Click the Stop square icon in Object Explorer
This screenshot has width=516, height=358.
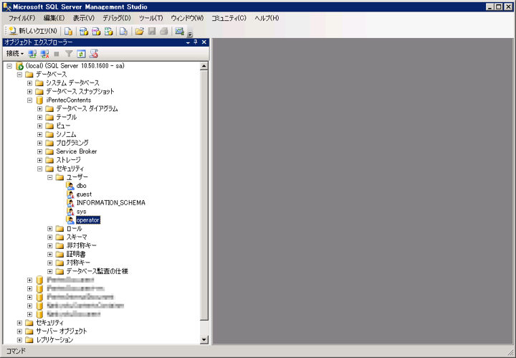57,54
